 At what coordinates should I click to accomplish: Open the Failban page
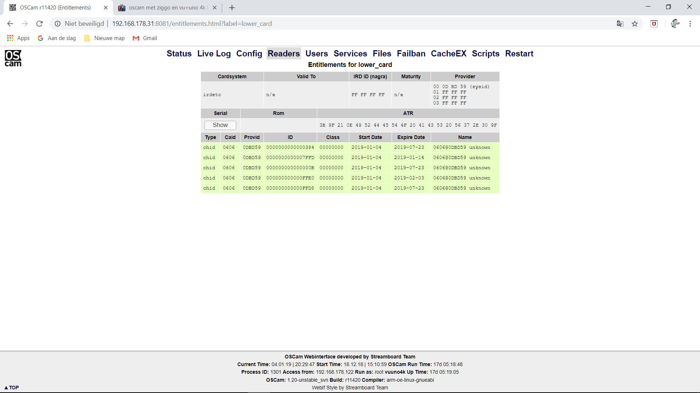(411, 53)
